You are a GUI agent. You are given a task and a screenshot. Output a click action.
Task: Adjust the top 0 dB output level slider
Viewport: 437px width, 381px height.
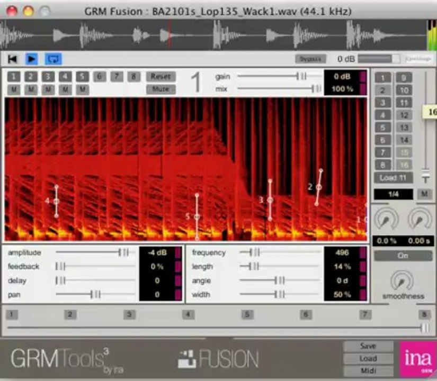pos(379,59)
